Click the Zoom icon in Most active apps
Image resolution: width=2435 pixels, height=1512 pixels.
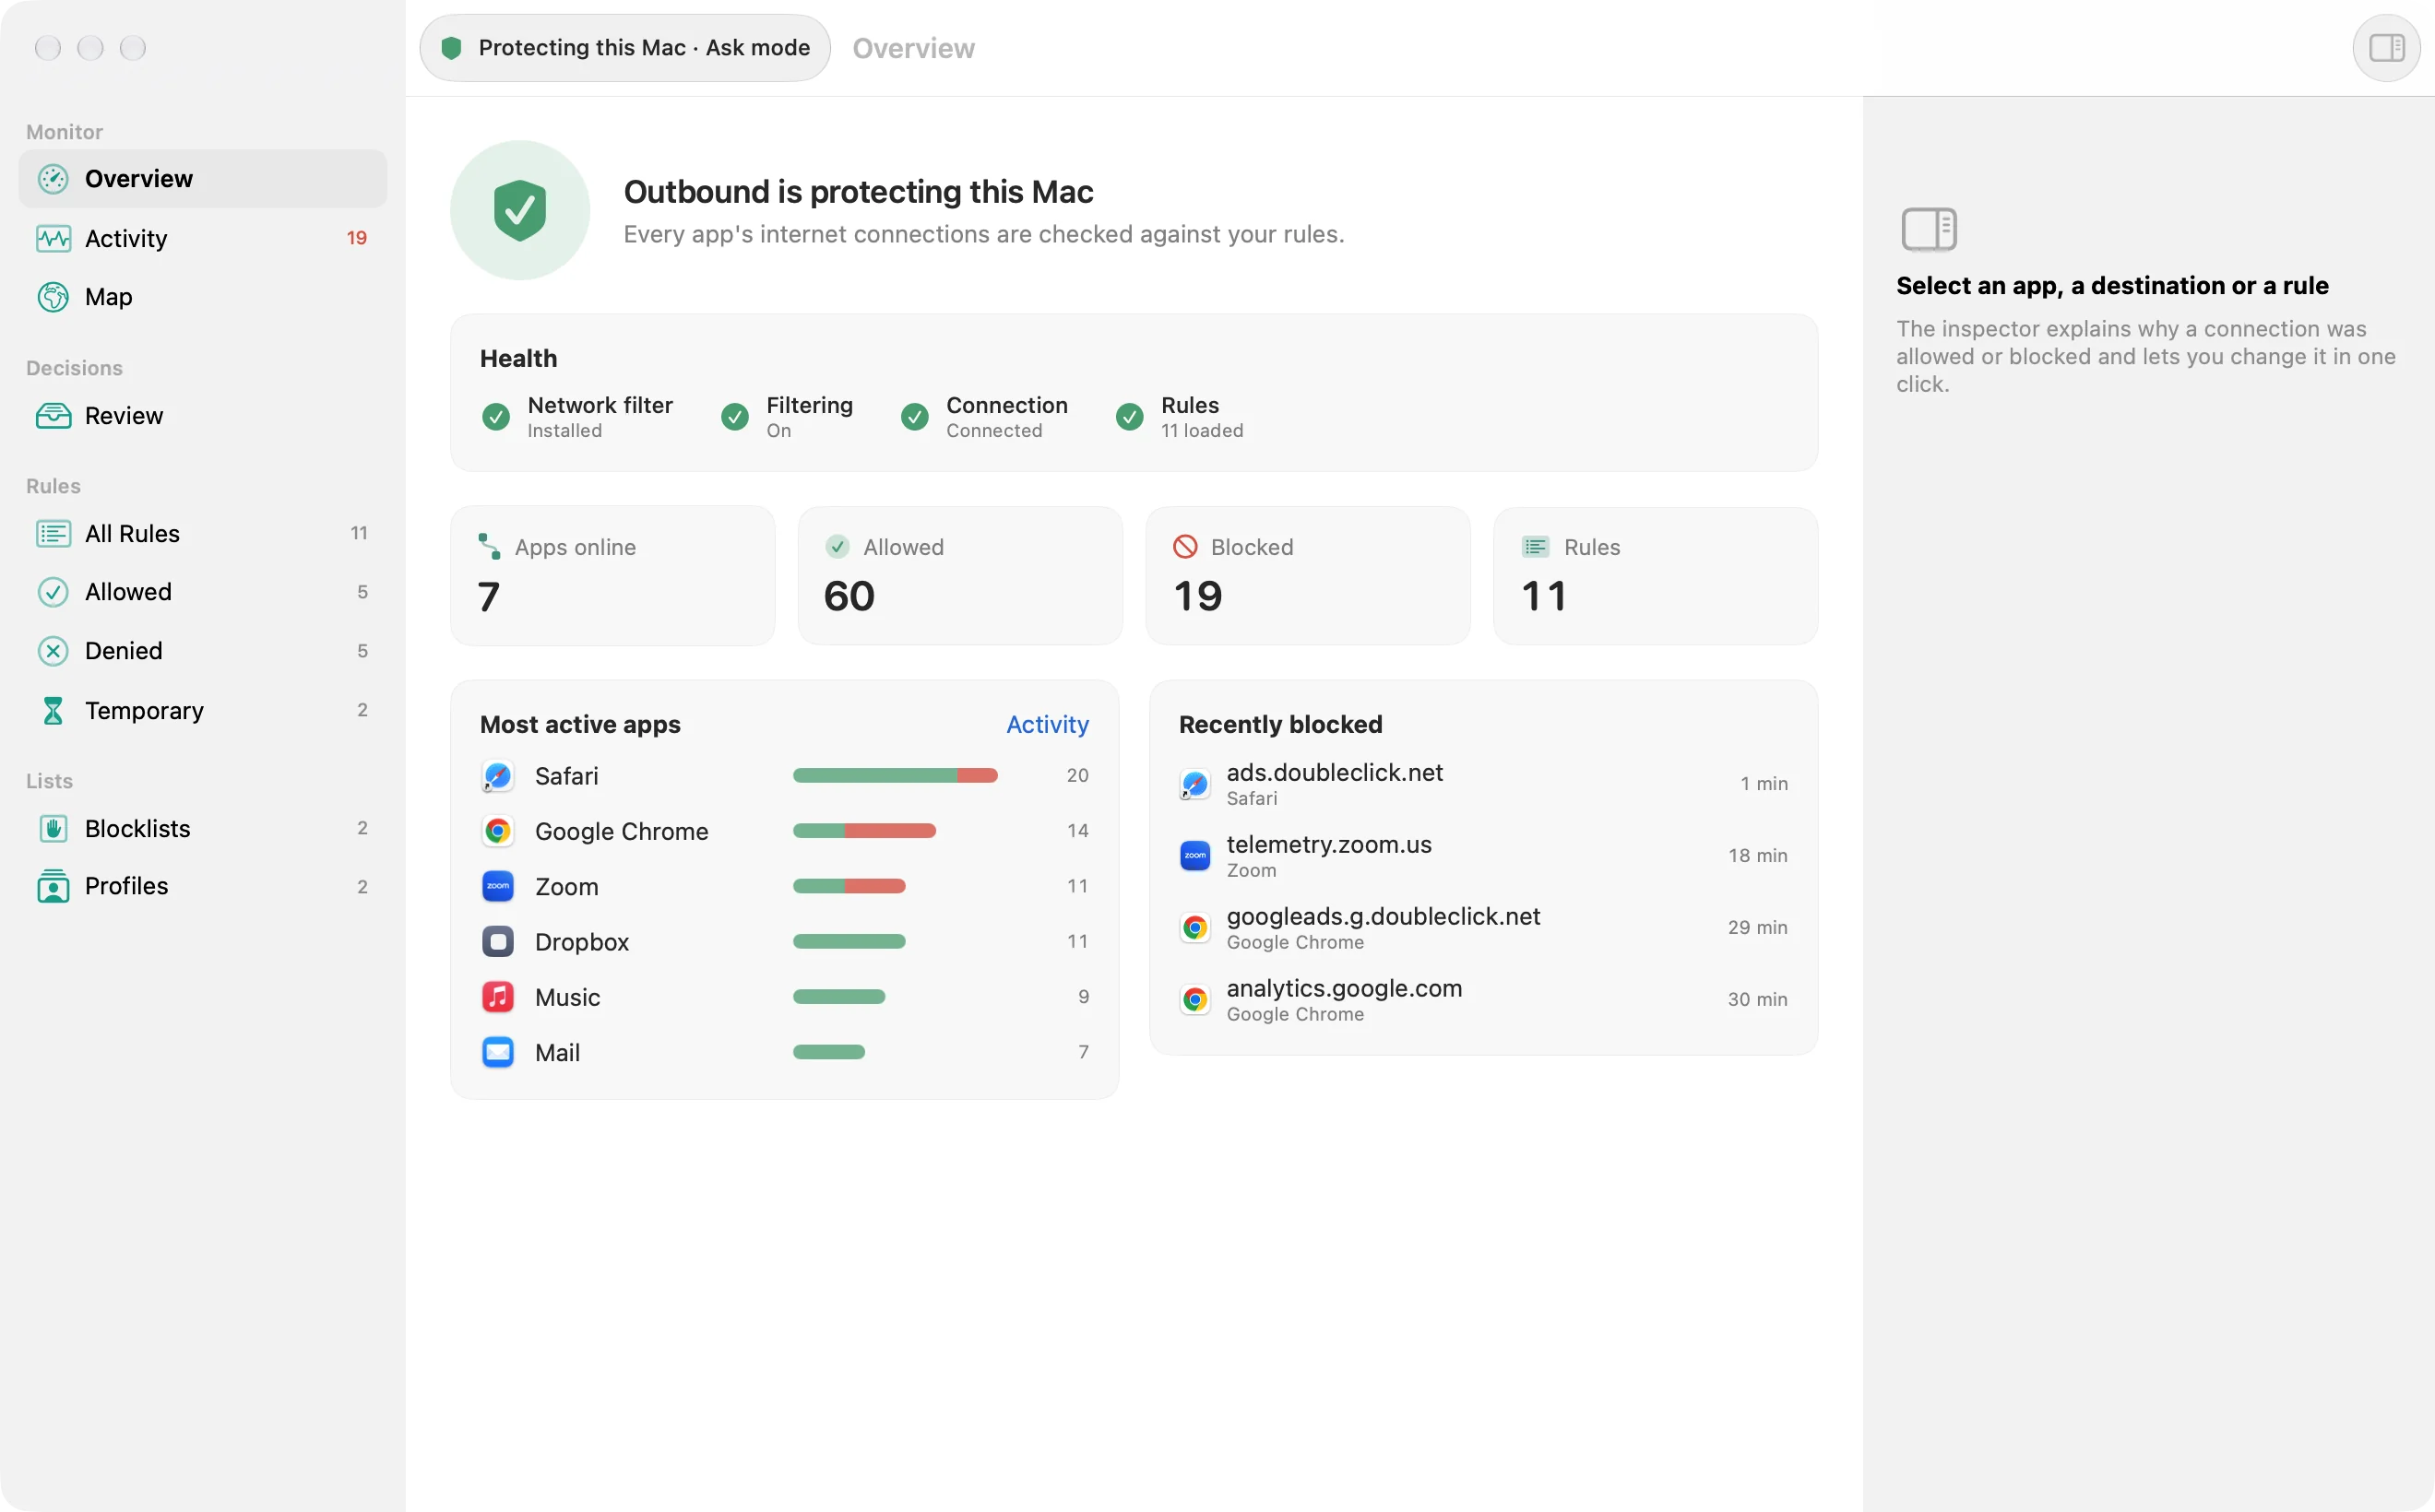(497, 886)
